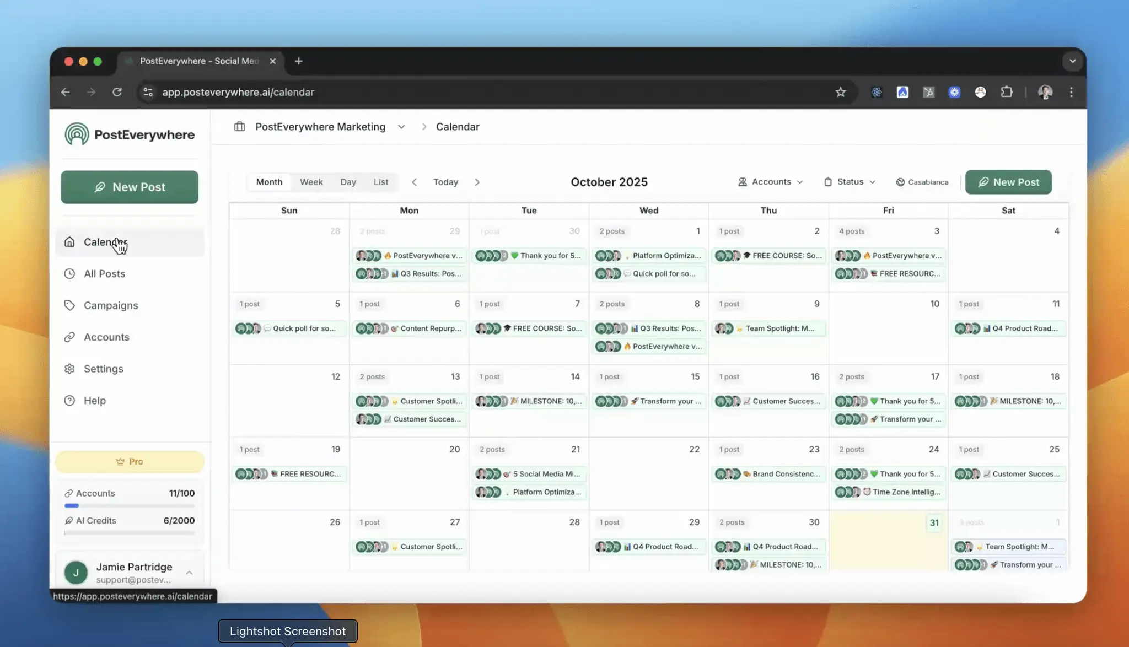The height and width of the screenshot is (647, 1129).
Task: Open the Accounts filter dropdown
Action: tap(771, 182)
